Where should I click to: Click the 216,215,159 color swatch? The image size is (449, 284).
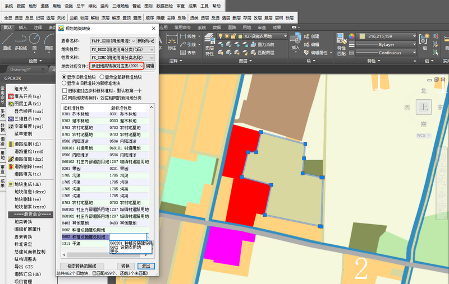[x=362, y=36]
